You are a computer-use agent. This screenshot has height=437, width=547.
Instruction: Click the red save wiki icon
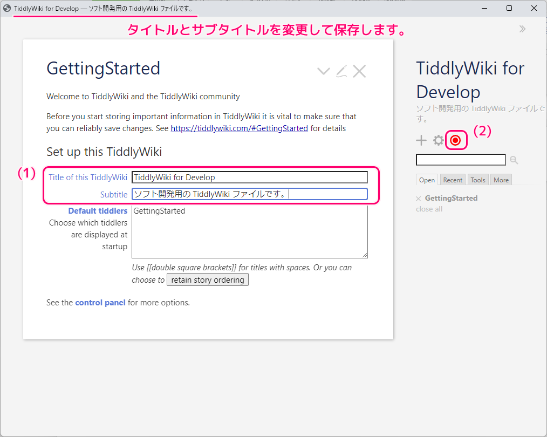point(456,140)
